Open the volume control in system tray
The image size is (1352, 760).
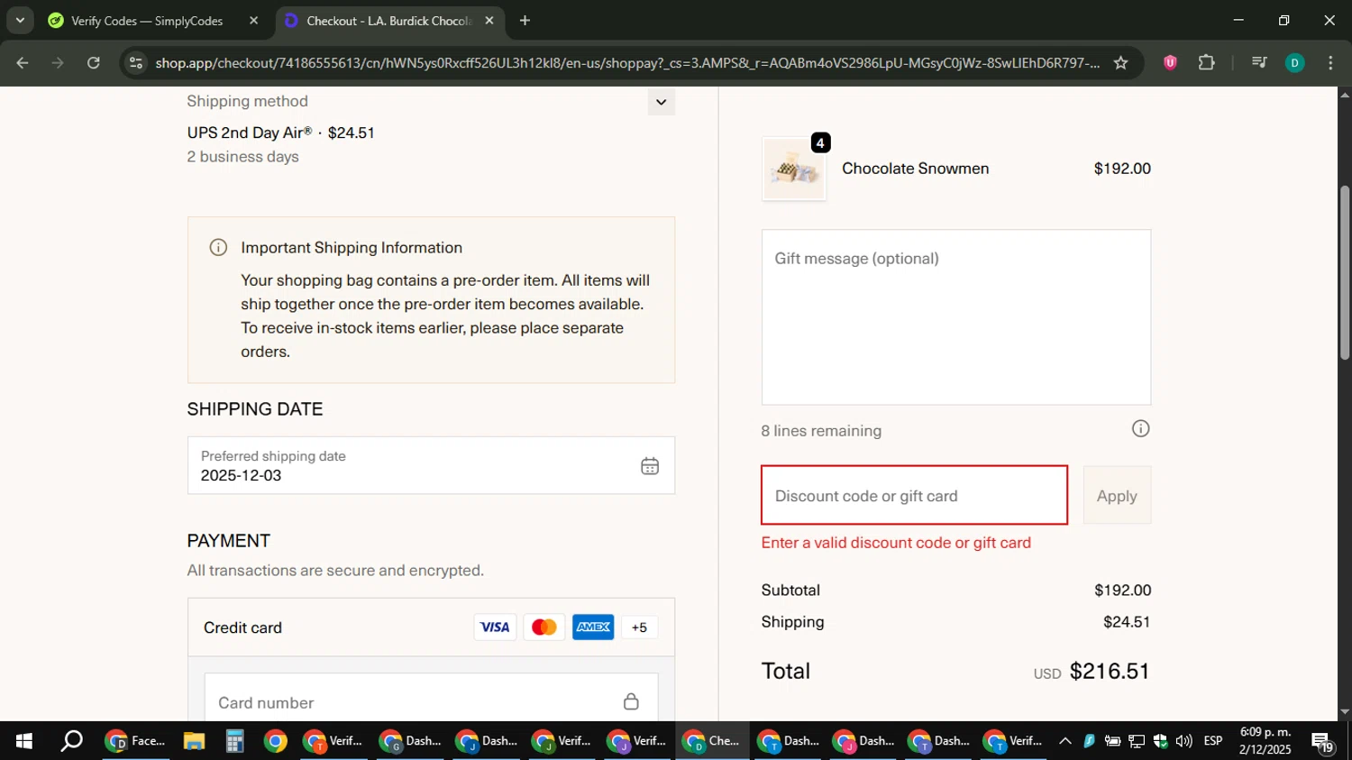pos(1183,741)
